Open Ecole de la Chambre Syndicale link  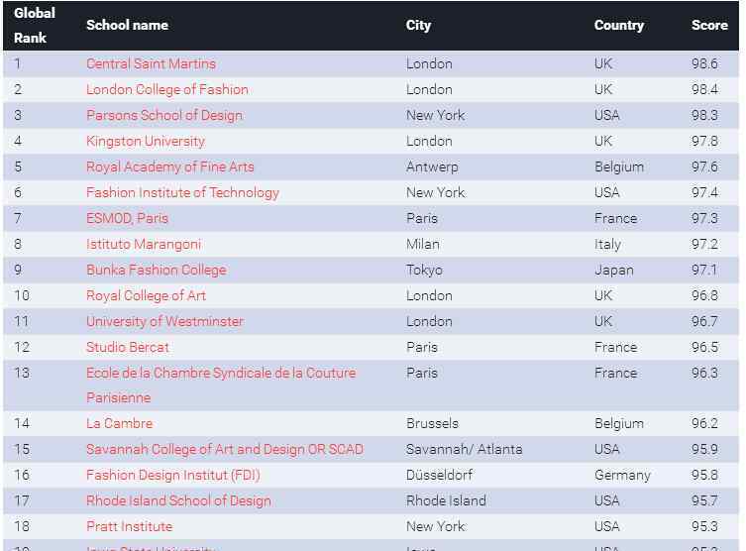click(220, 373)
